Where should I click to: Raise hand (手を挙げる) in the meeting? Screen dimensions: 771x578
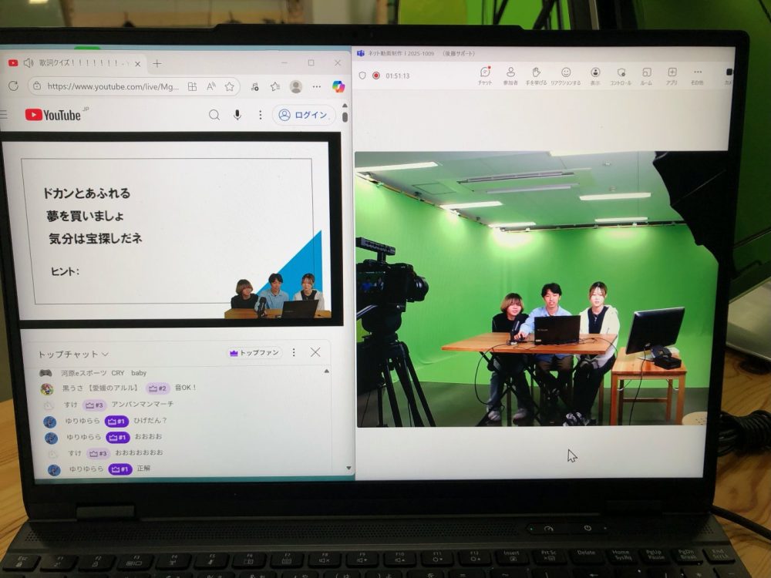pyautogui.click(x=537, y=75)
